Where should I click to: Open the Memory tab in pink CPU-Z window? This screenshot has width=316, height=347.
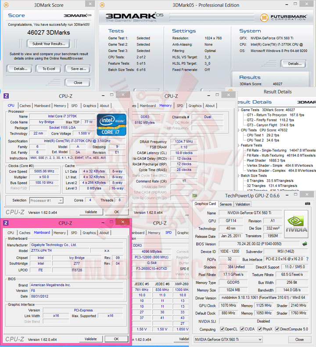59,233
